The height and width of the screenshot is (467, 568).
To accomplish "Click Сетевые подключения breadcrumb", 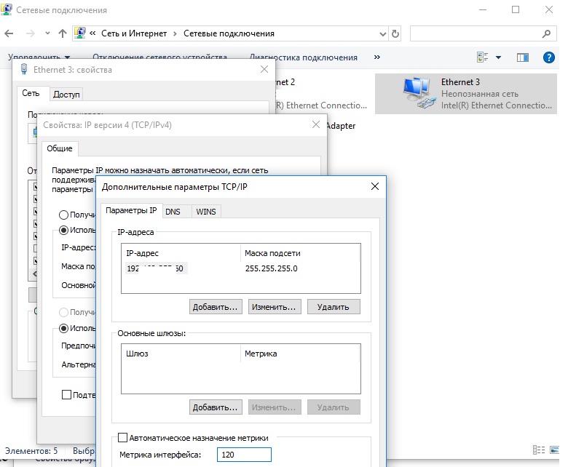I will click(229, 33).
